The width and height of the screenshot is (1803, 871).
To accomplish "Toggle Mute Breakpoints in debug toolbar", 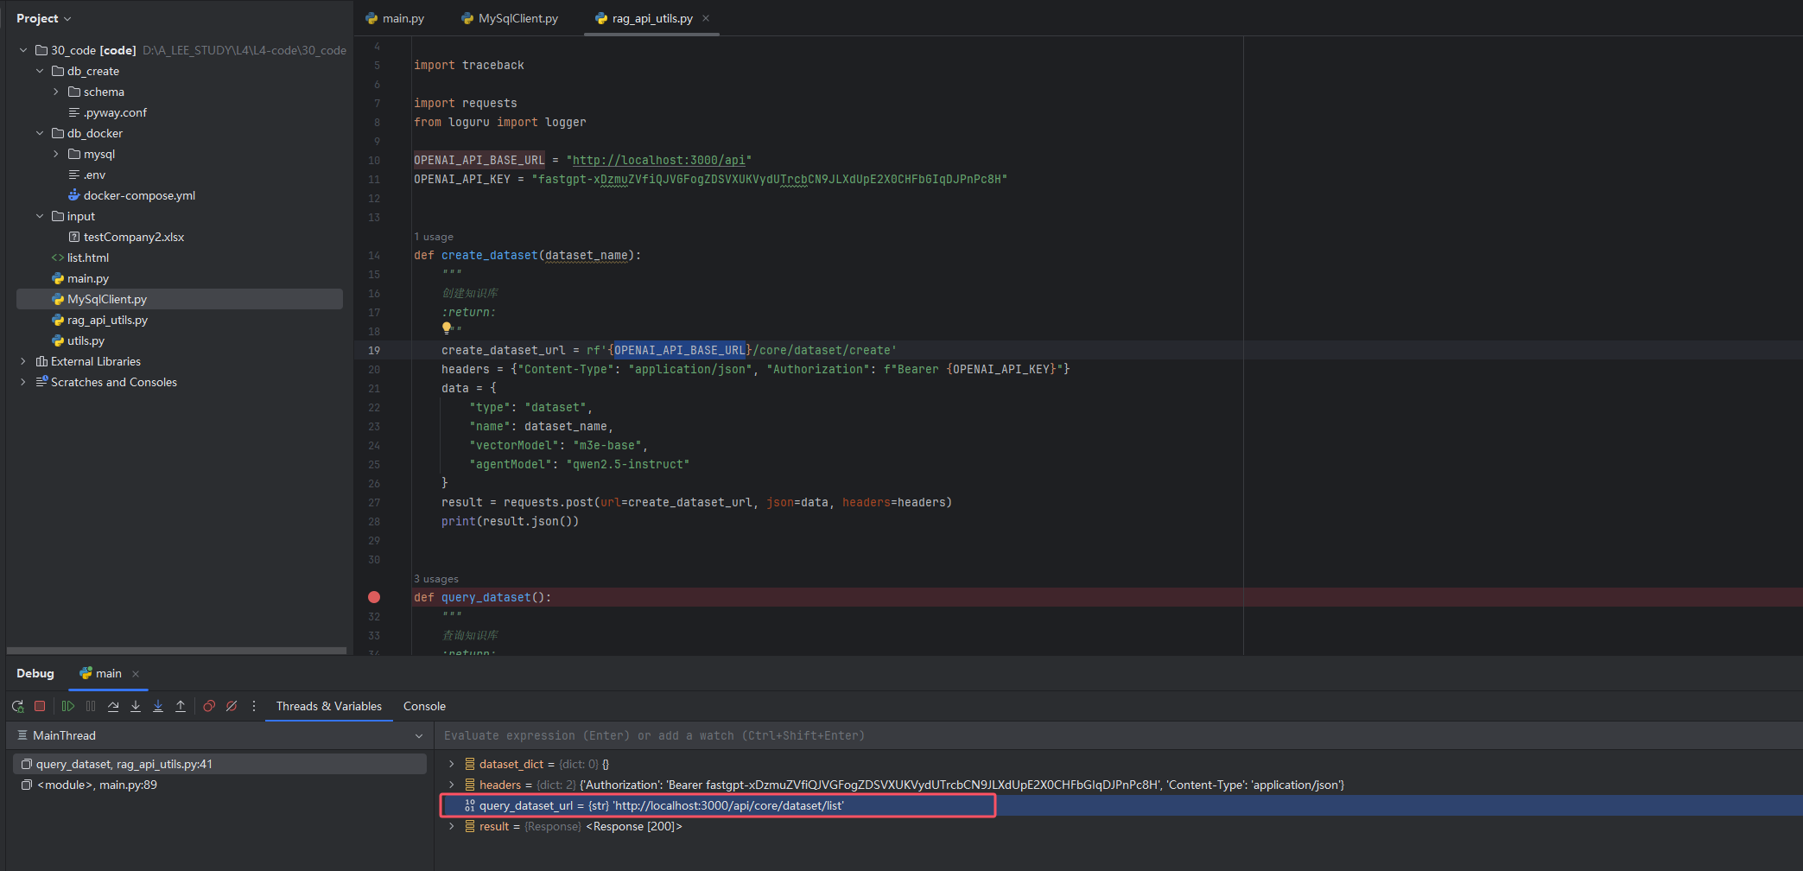I will click(232, 706).
